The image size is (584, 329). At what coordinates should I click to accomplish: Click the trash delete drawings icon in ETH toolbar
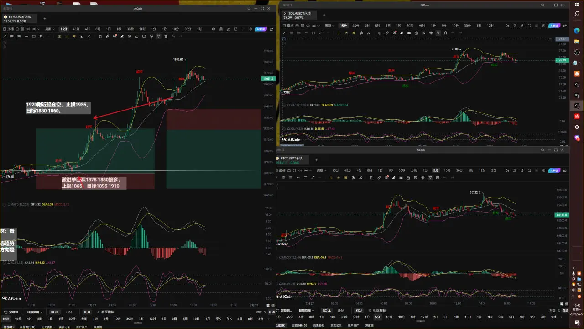(166, 36)
